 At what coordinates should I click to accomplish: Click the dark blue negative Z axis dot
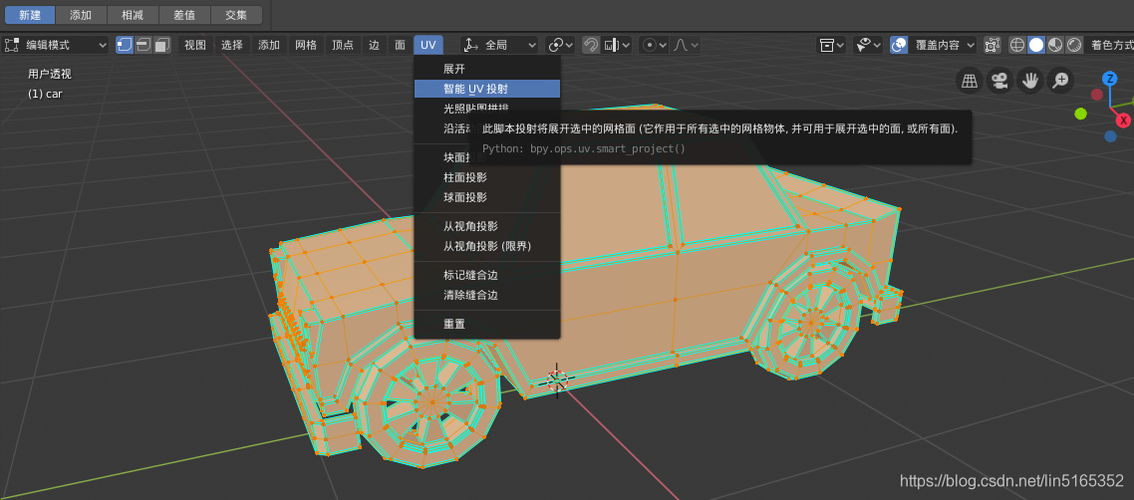pos(1110,136)
